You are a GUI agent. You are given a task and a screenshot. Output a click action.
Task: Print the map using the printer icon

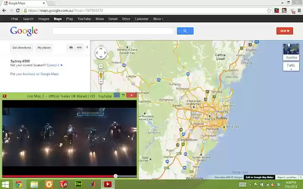[71, 47]
